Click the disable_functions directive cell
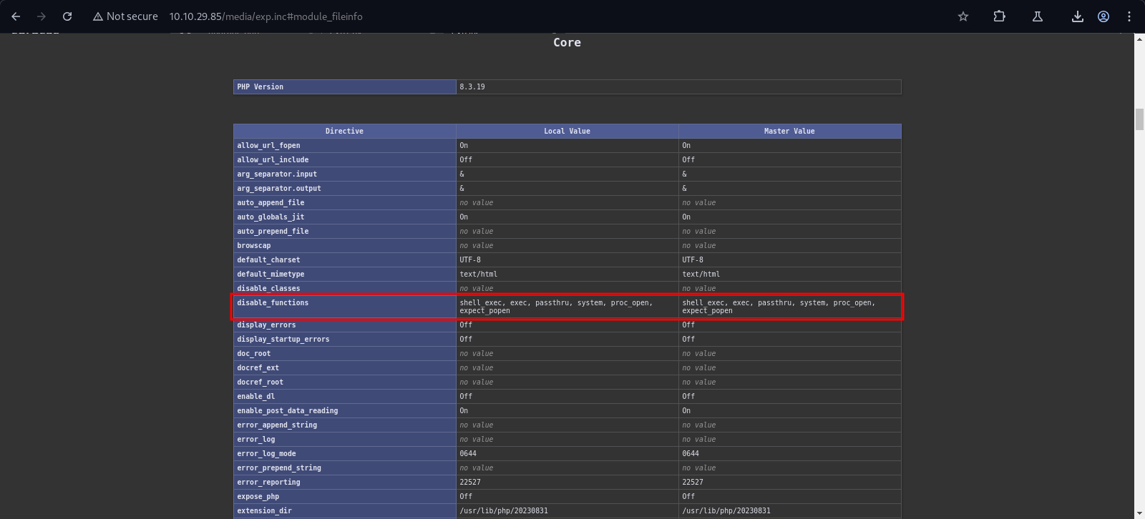 273,303
